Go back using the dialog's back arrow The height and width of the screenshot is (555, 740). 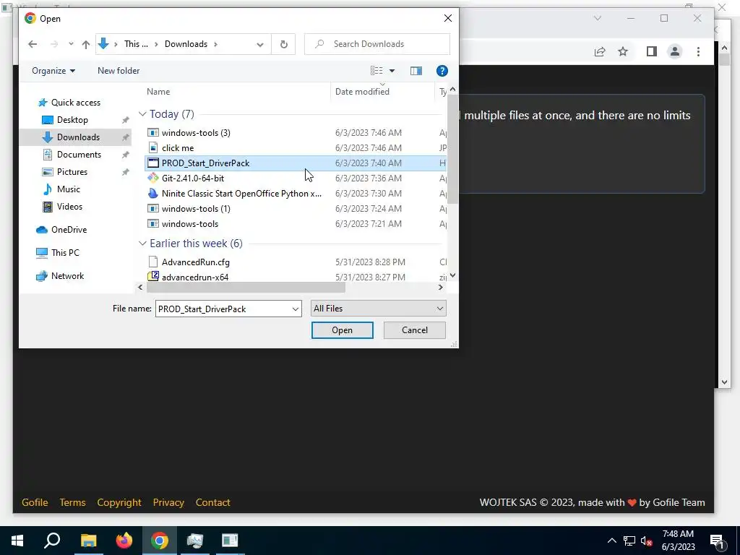pyautogui.click(x=33, y=44)
